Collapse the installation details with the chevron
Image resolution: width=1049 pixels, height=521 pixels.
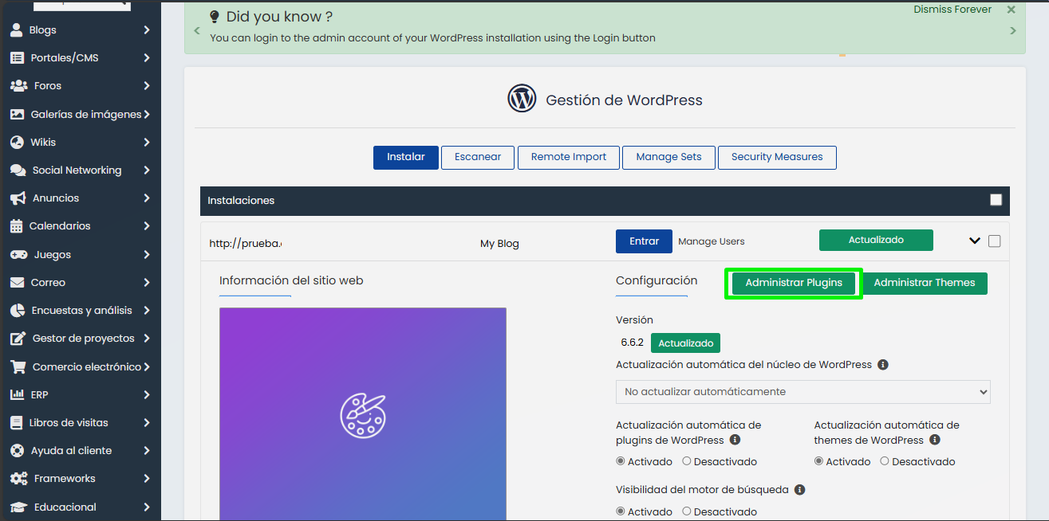[973, 240]
